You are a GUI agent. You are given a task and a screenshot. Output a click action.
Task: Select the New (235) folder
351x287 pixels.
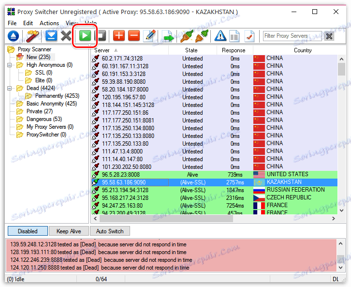(x=38, y=57)
